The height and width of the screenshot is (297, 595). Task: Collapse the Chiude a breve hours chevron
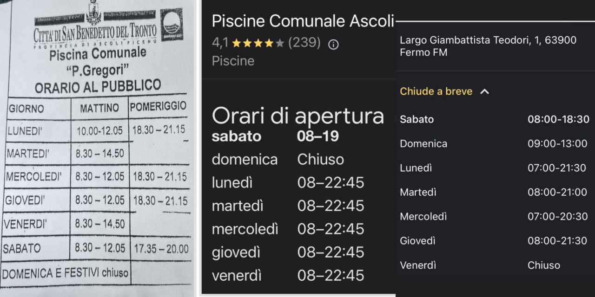click(x=484, y=92)
